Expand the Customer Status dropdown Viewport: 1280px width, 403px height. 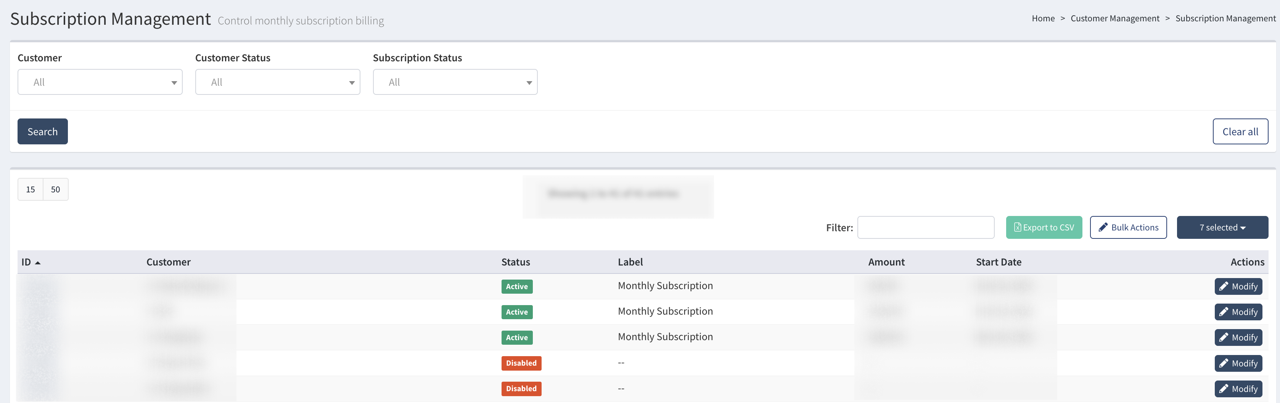pos(277,82)
